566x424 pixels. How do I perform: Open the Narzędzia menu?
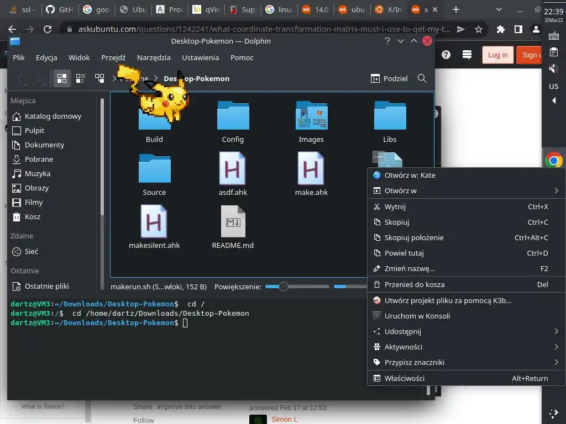[154, 57]
